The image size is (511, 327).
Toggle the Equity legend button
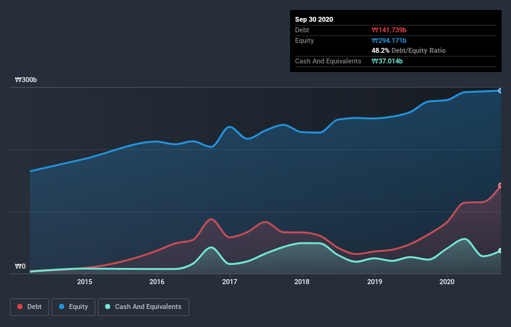73,307
